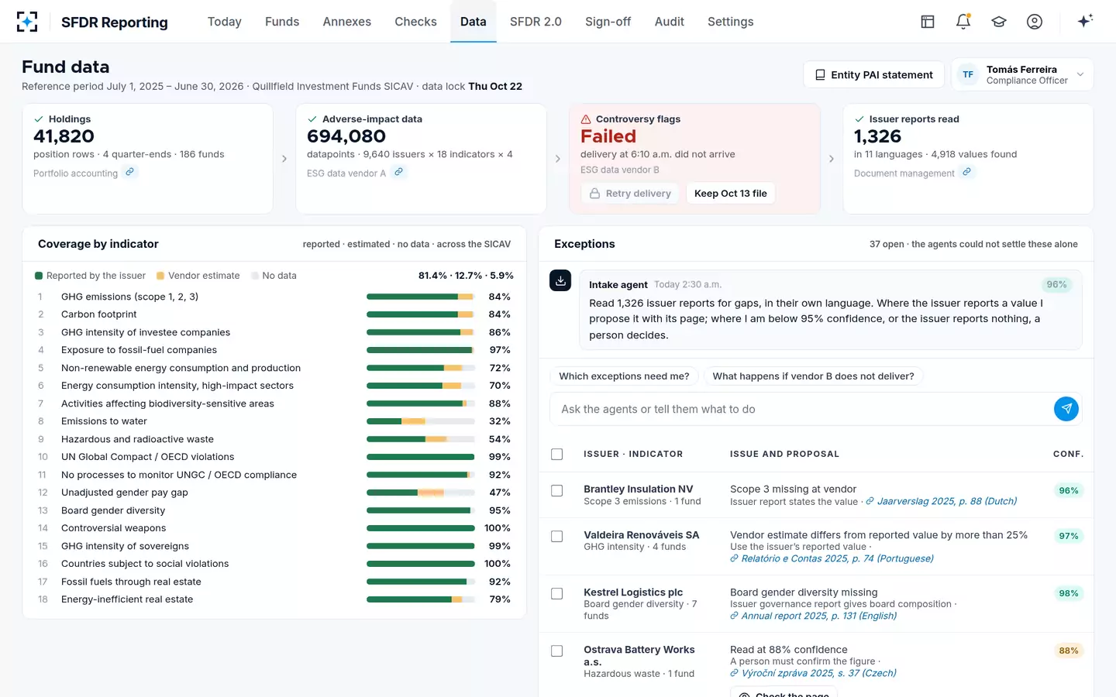Screen dimensions: 1116x697
Task: Tick the Valdeira Renováveis SA checkbox
Action: coord(556,536)
